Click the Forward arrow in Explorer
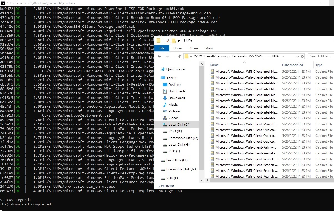Image resolution: width=334 pixels, height=211 pixels. [167, 56]
